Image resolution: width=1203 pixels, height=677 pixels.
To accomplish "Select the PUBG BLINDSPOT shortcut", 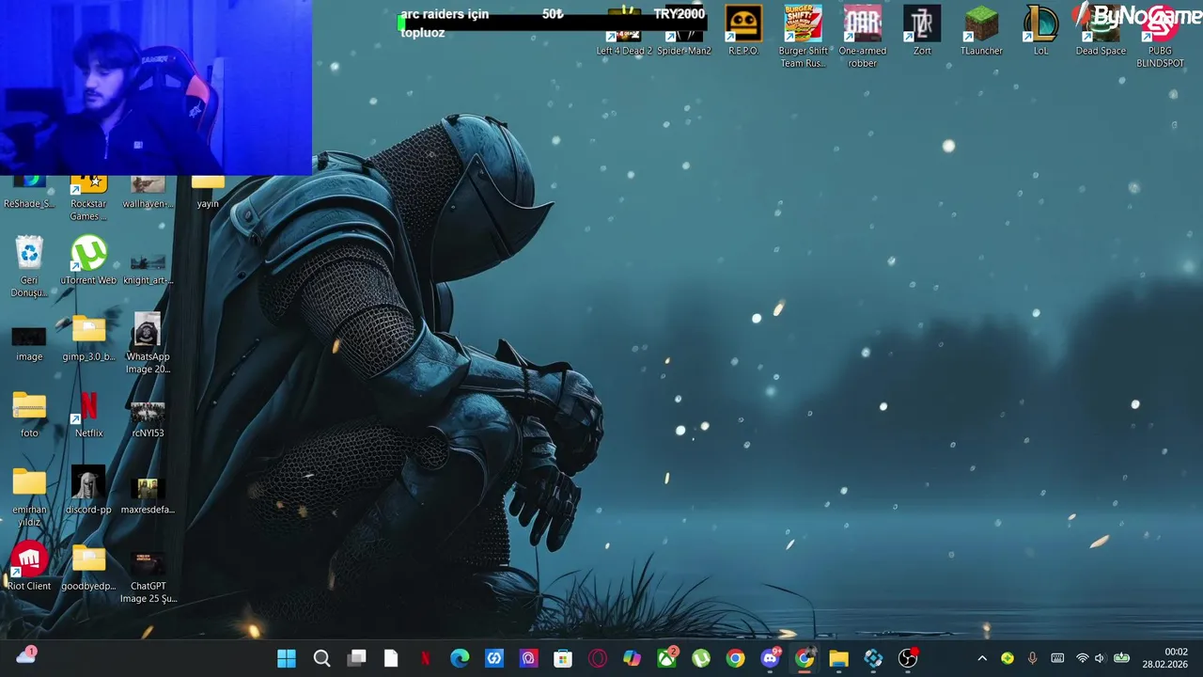I will (x=1160, y=37).
